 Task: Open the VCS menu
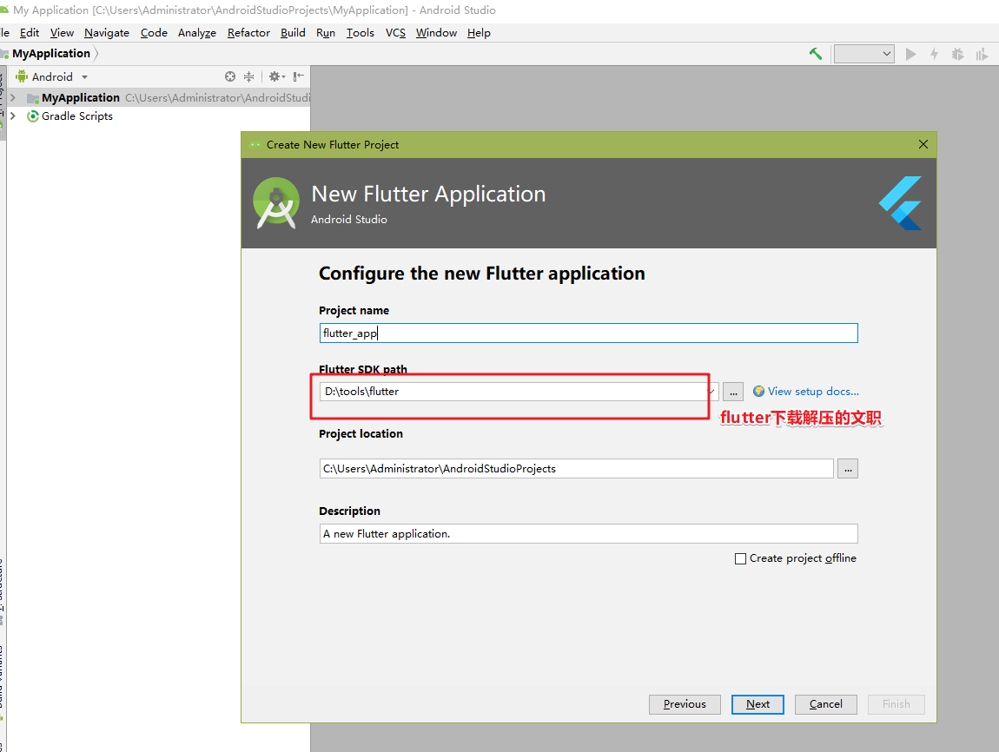[395, 32]
